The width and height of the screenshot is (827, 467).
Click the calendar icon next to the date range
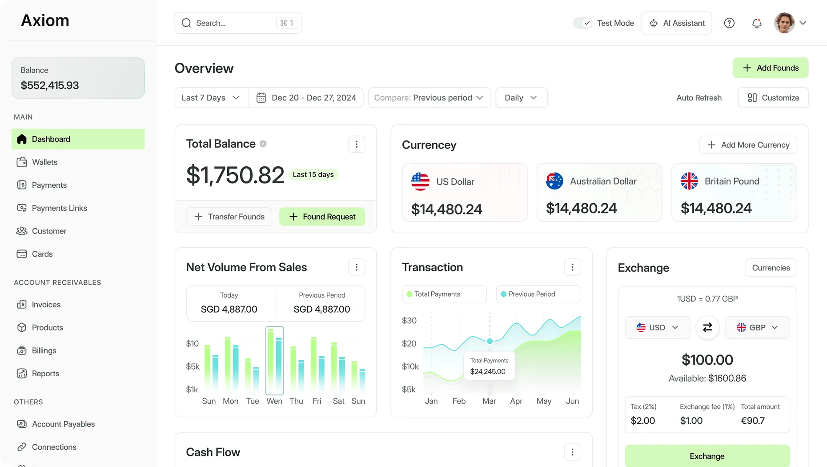261,97
